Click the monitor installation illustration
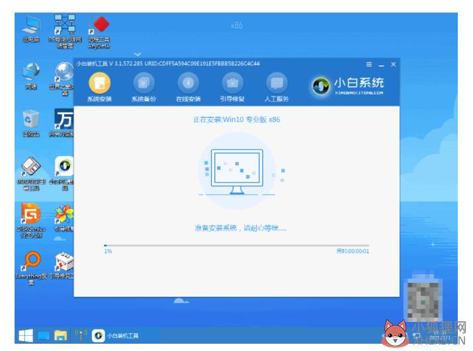 (237, 172)
